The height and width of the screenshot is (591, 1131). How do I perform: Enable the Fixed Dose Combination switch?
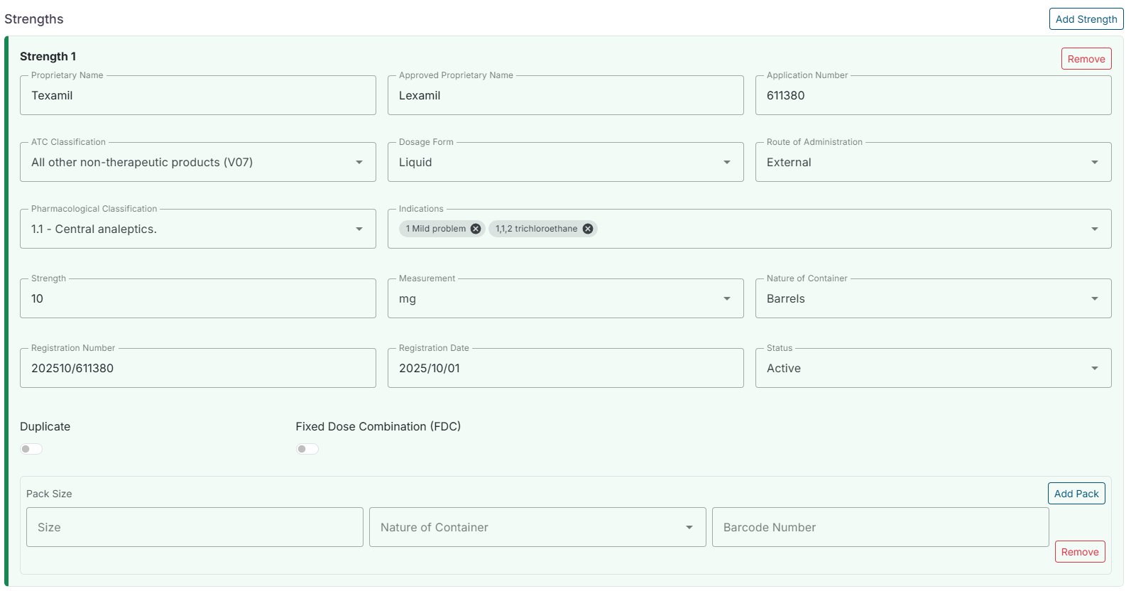coord(307,449)
